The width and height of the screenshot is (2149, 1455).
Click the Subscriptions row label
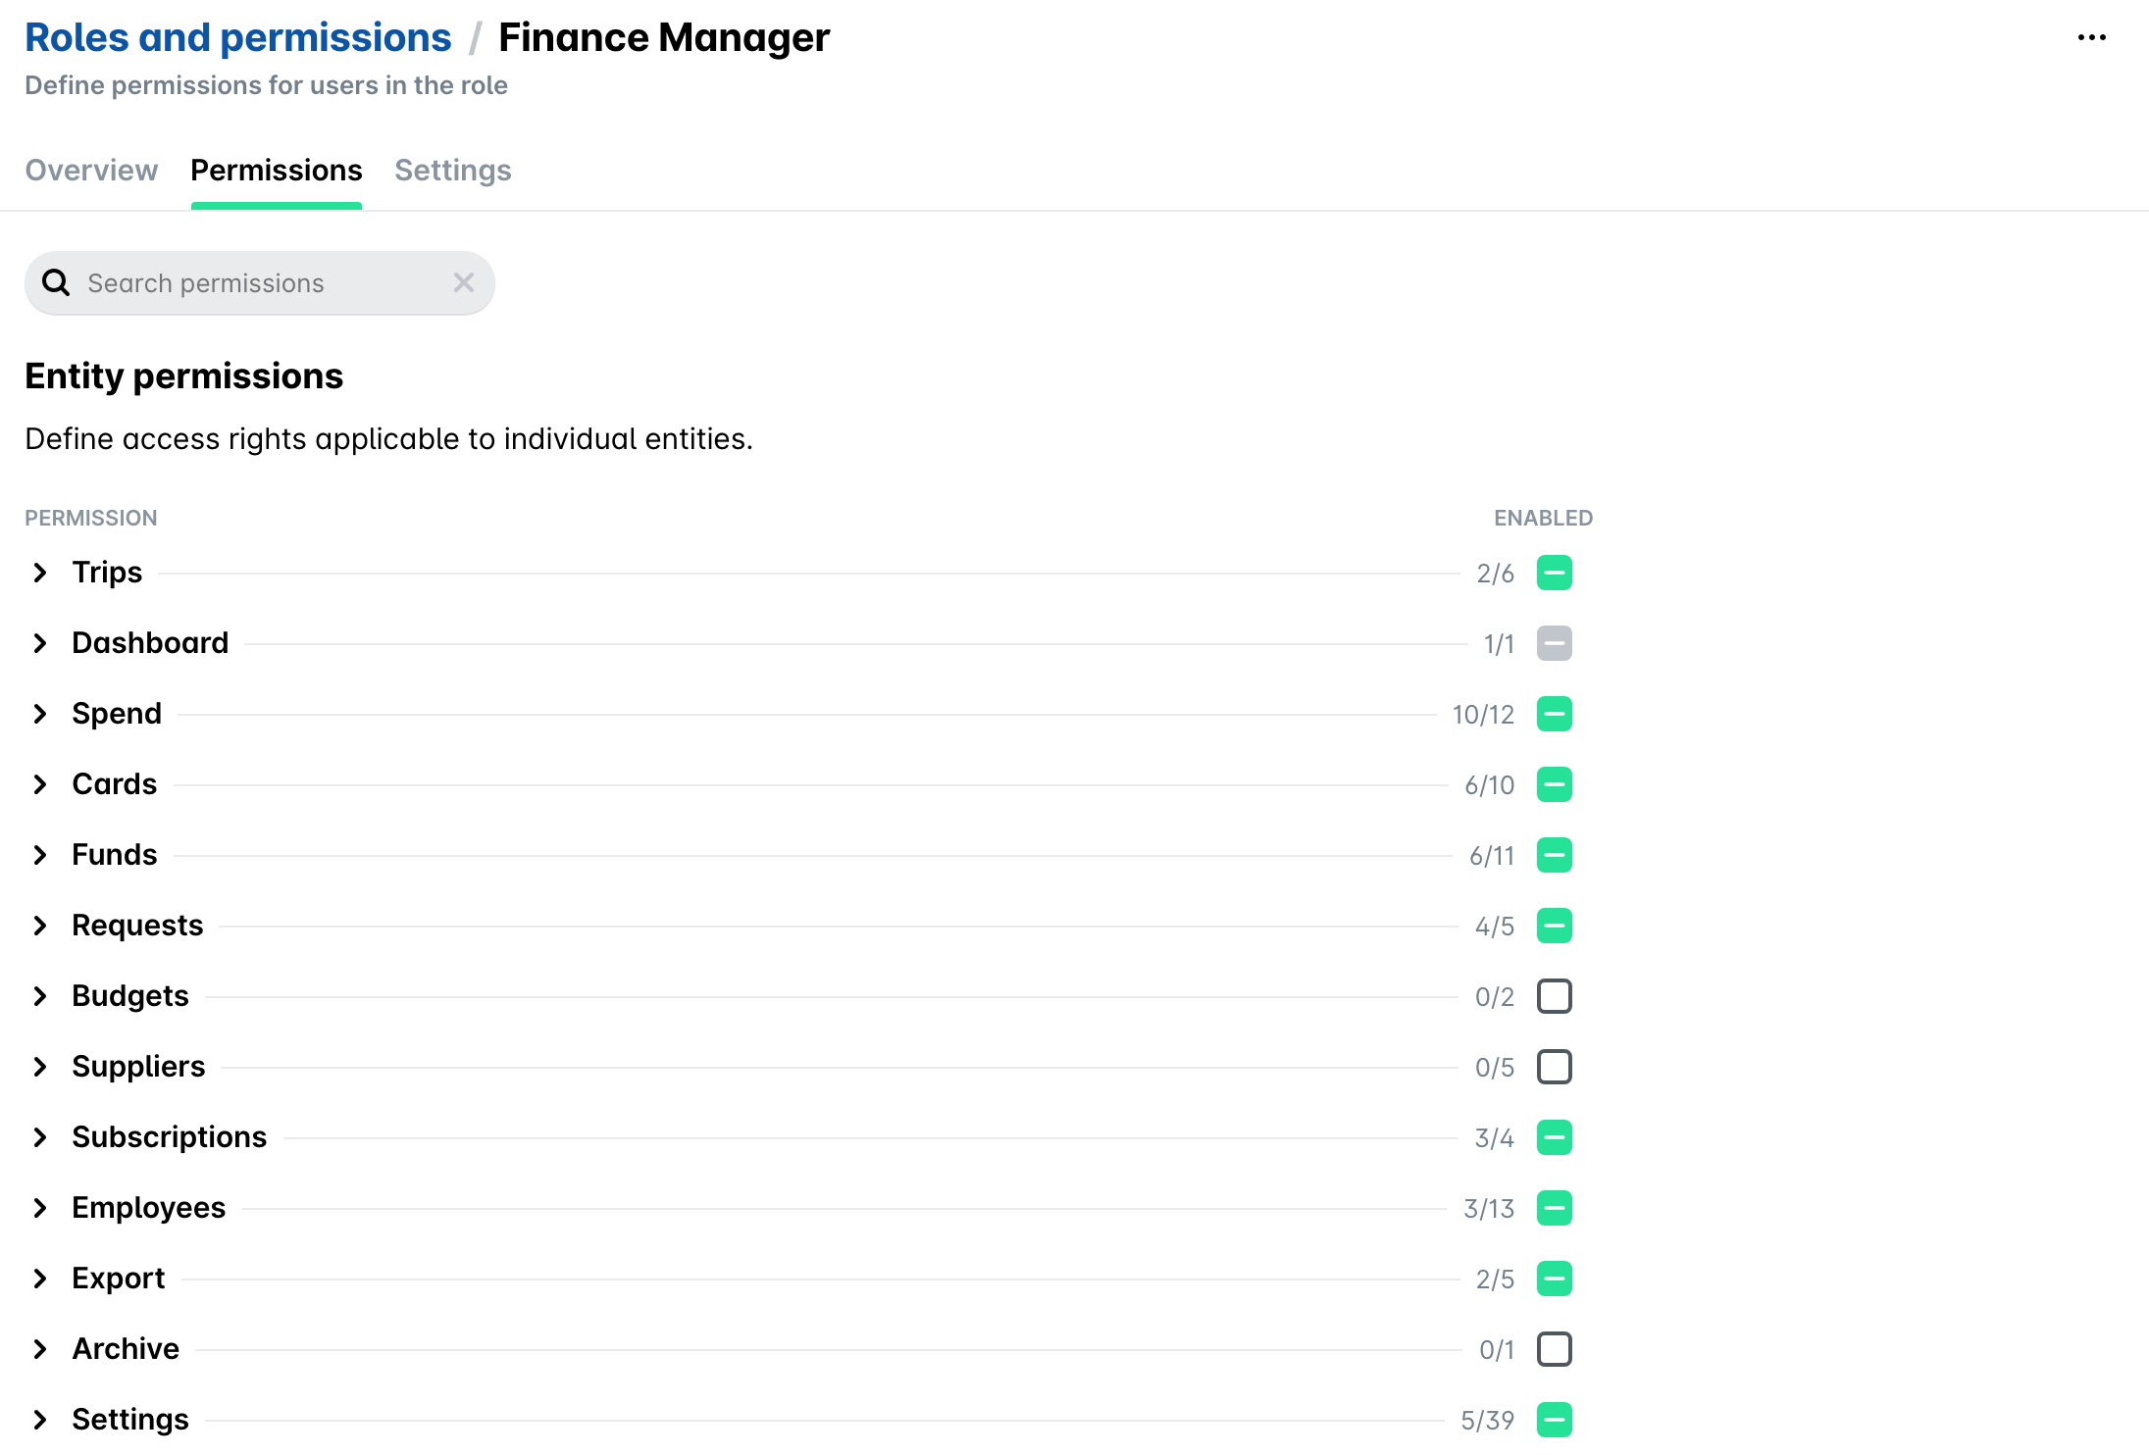click(x=170, y=1137)
